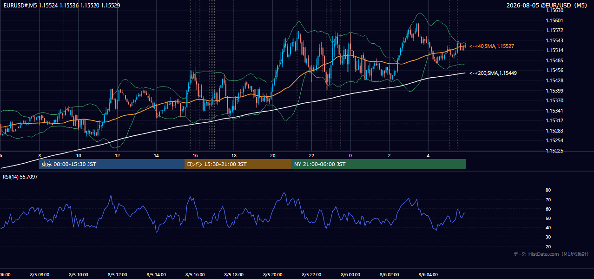
Task: Click RSI scale value 20
Action: tap(548, 246)
